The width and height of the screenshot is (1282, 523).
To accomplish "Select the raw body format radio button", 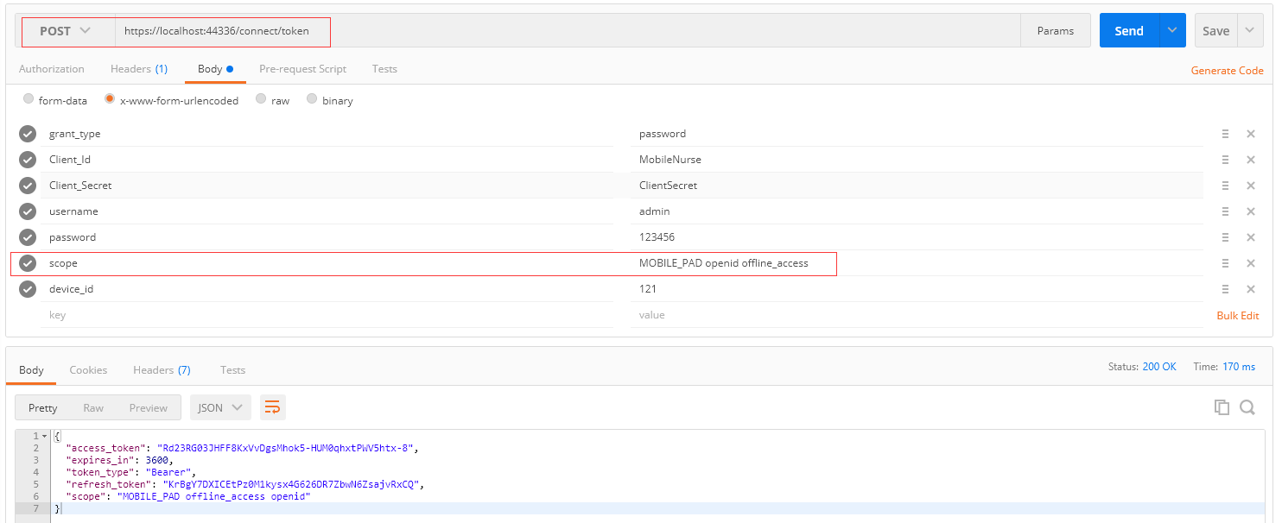I will click(259, 99).
